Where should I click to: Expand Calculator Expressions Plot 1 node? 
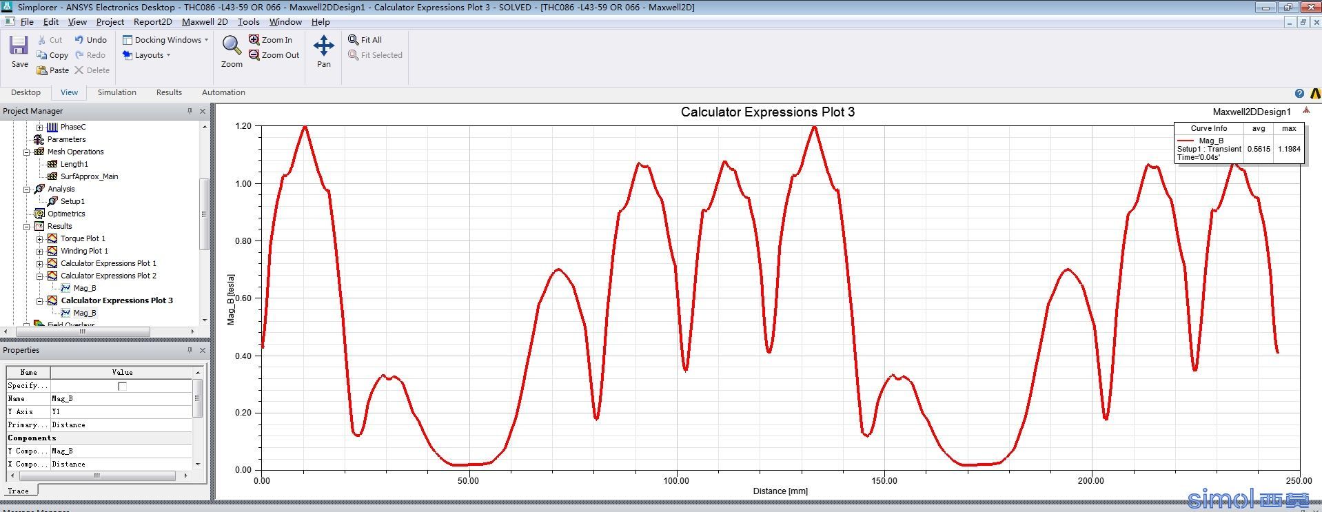[x=39, y=263]
